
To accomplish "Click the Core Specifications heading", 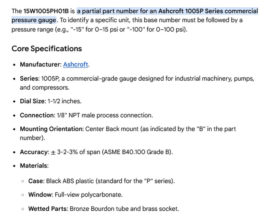I will tap(47, 49).
